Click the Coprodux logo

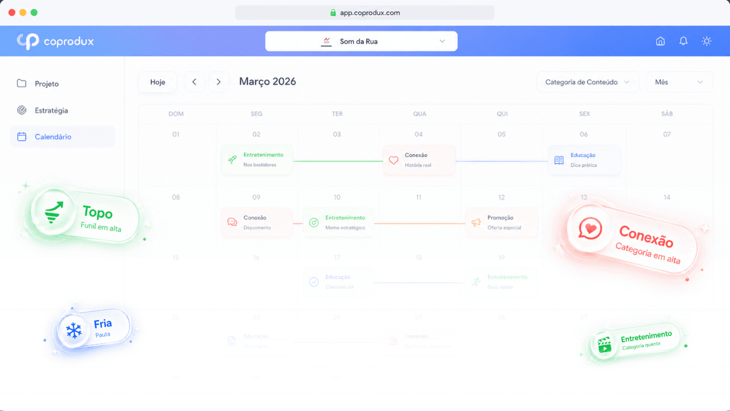55,41
